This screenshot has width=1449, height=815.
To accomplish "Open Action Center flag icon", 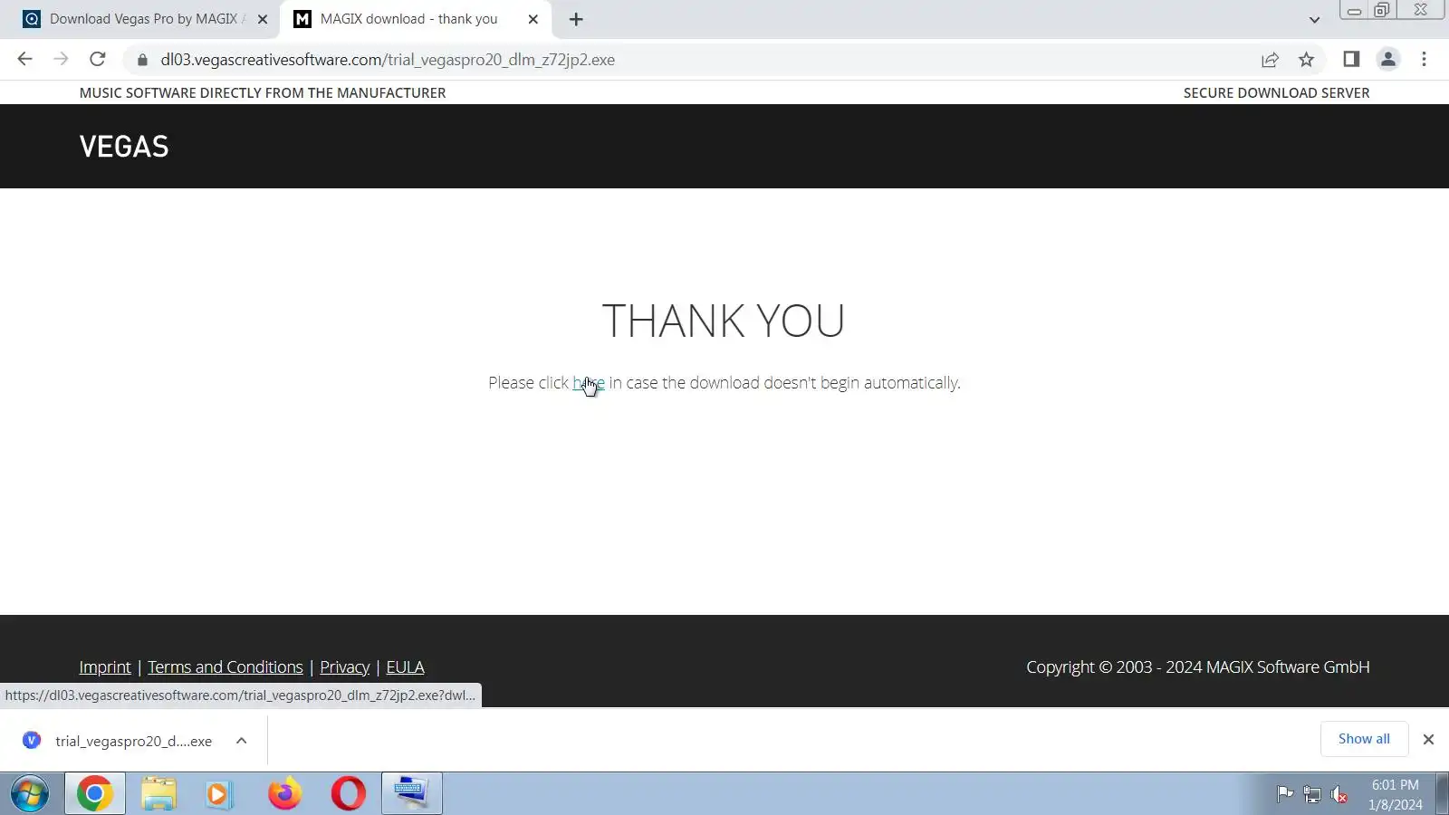I will tap(1284, 794).
